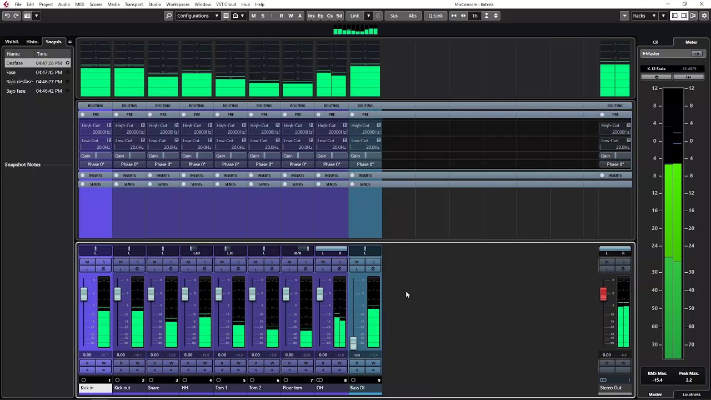Open the dropdown arrow left of Racks
Screen dimensions: 711x400
point(625,16)
